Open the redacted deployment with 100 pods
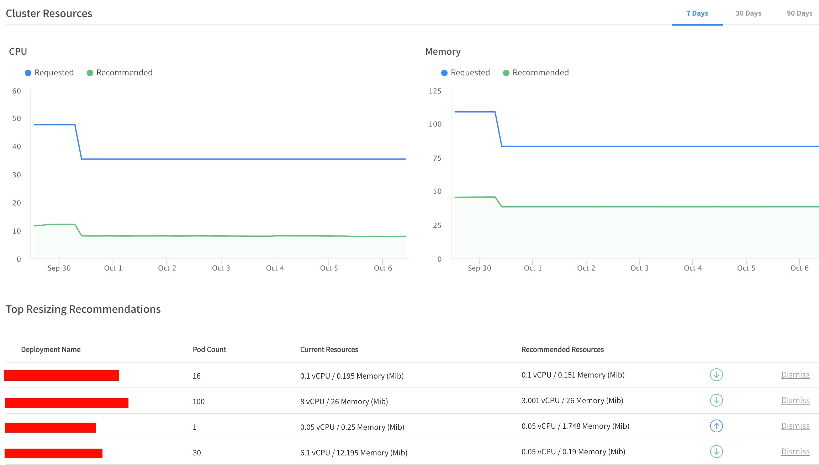This screenshot has height=465, width=819. pos(67,403)
